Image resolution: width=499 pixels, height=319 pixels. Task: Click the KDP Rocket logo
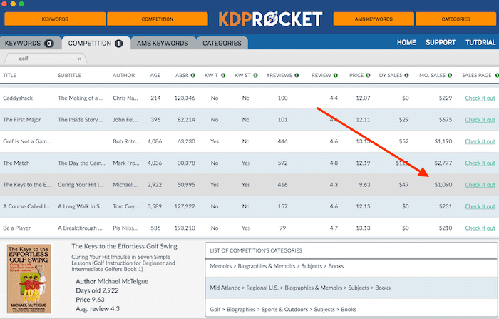(270, 19)
